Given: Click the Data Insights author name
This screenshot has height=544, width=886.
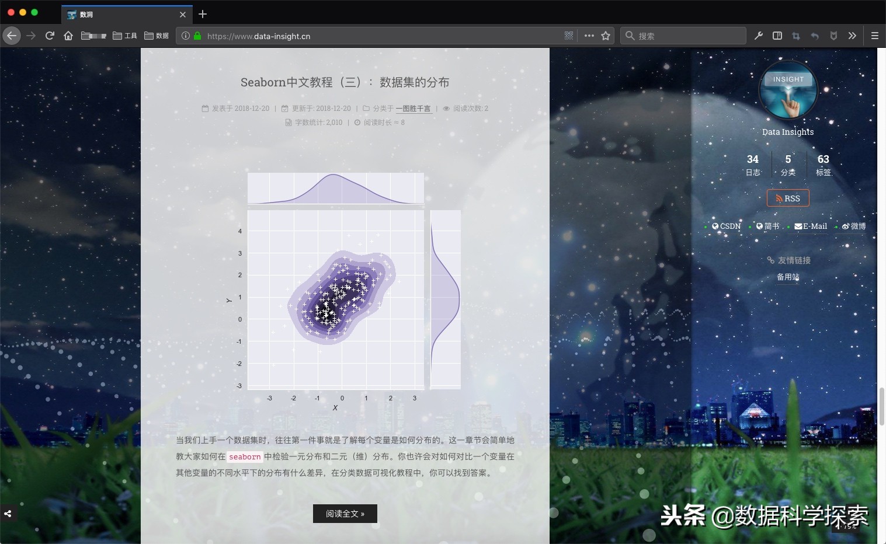Looking at the screenshot, I should [x=788, y=132].
